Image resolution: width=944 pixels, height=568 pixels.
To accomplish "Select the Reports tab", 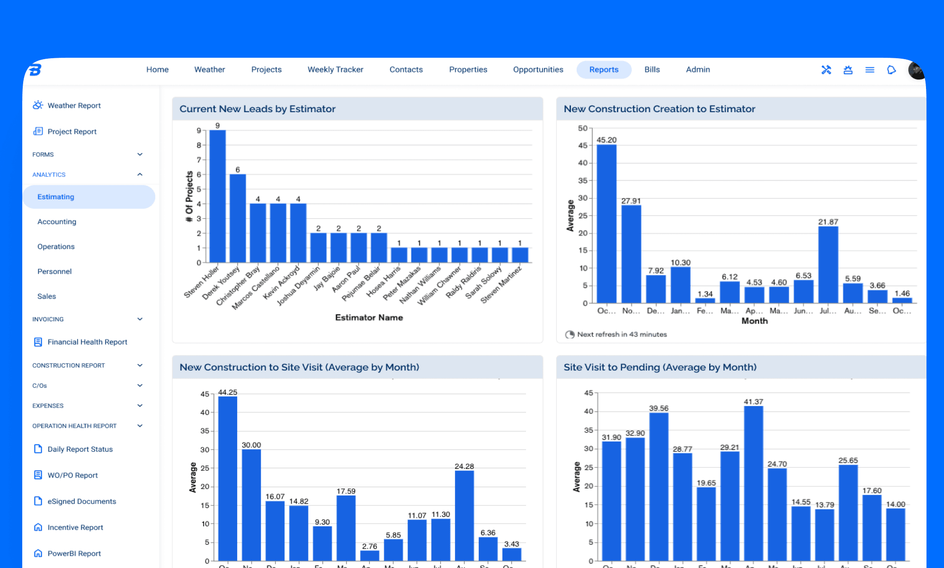I will pos(604,70).
